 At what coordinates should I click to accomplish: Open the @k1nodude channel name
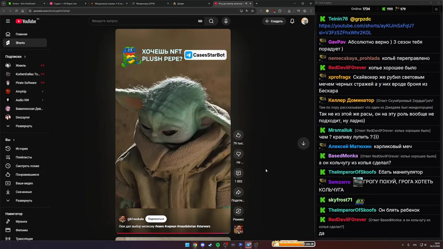[x=135, y=219]
